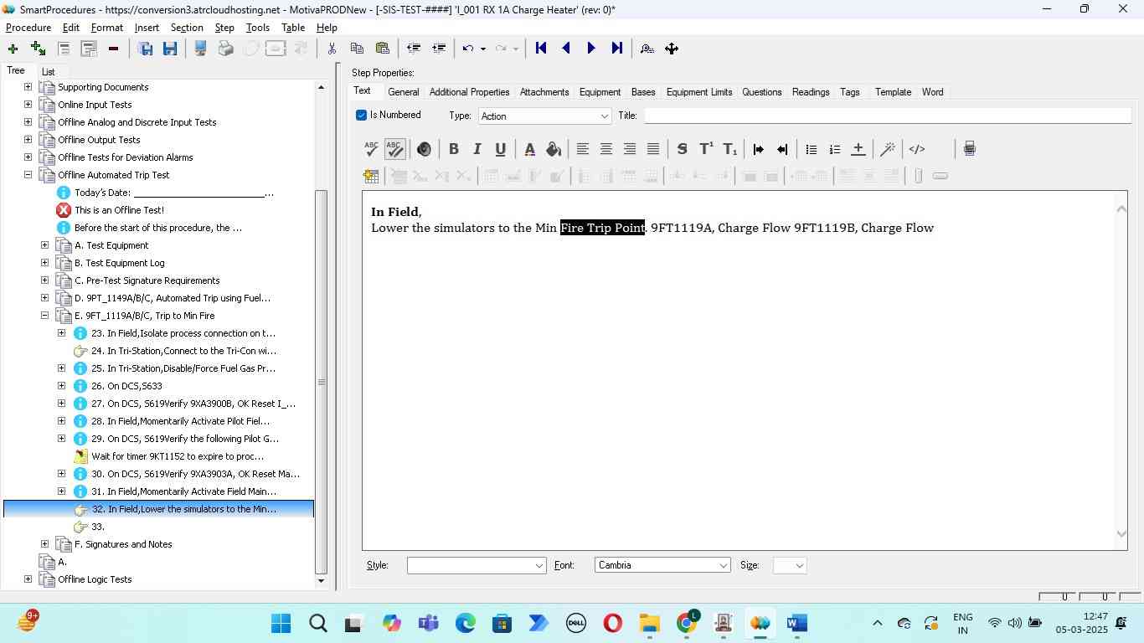1144x643 pixels.
Task: Justify the text alignment
Action: [653, 149]
